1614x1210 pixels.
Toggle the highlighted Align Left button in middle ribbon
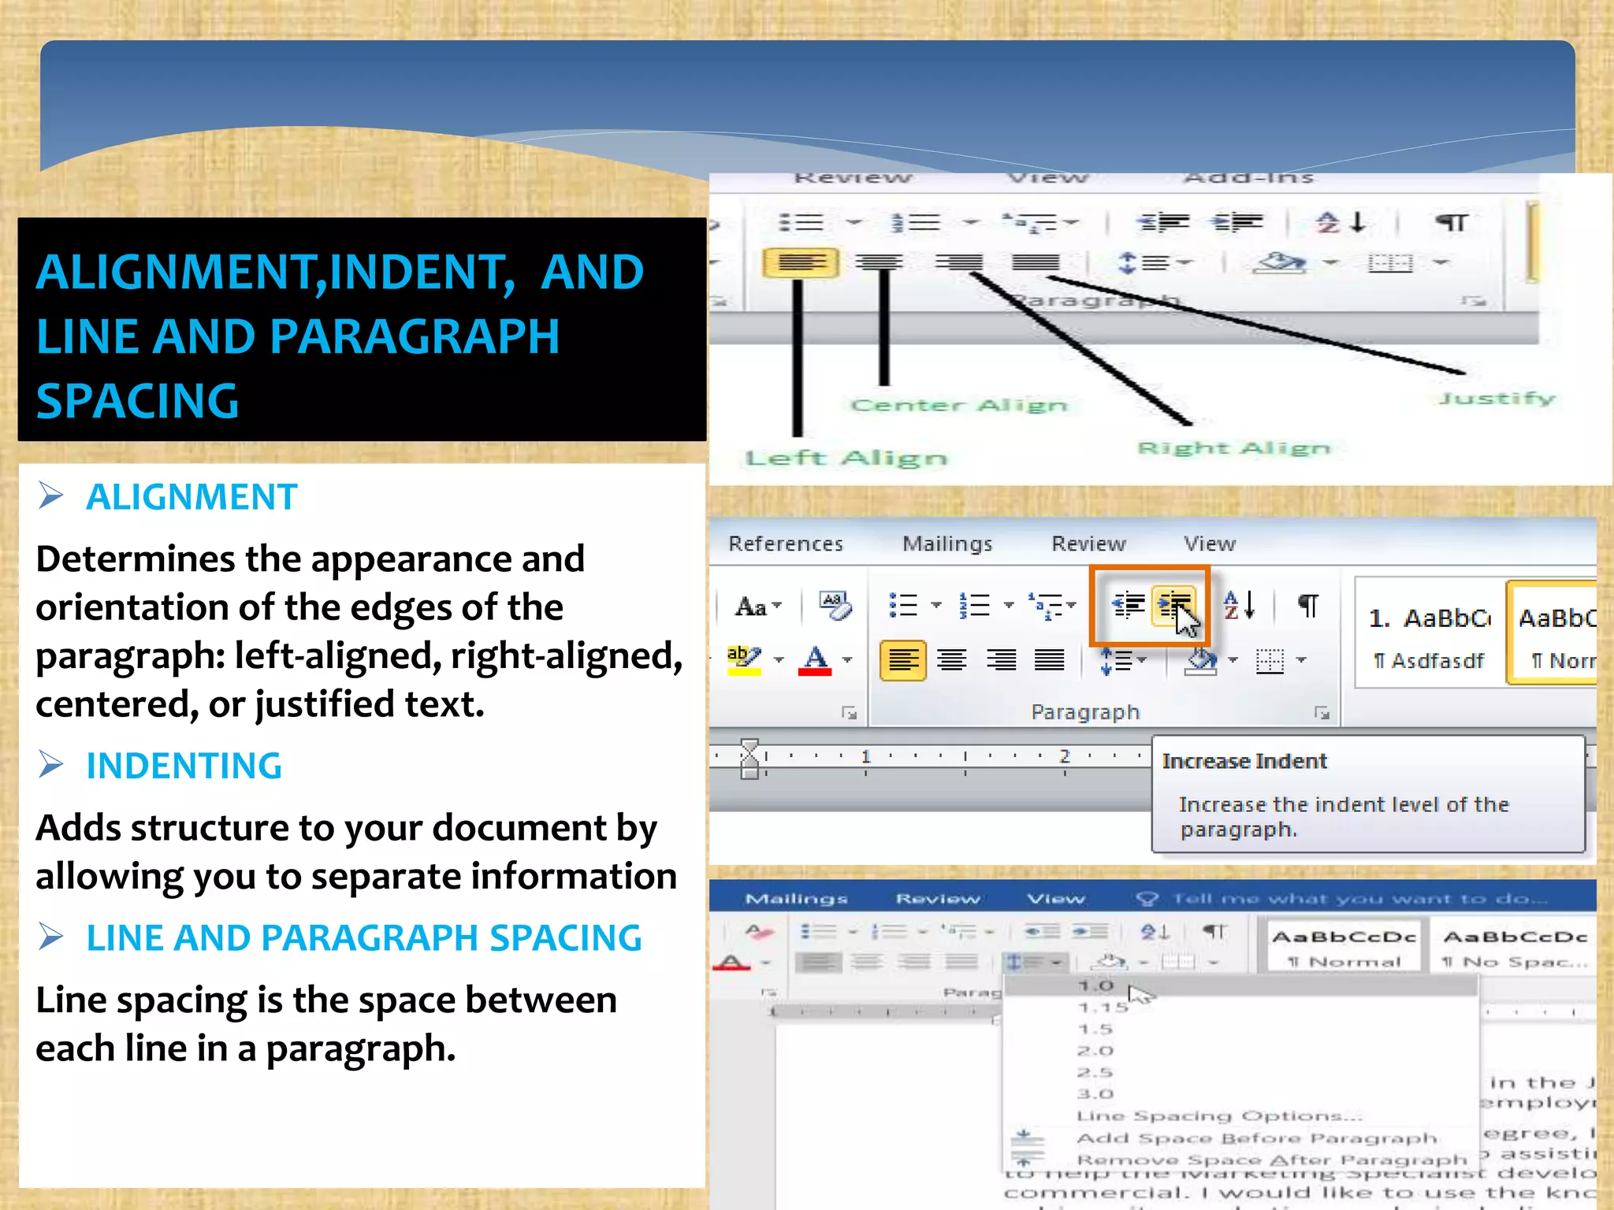coord(902,659)
